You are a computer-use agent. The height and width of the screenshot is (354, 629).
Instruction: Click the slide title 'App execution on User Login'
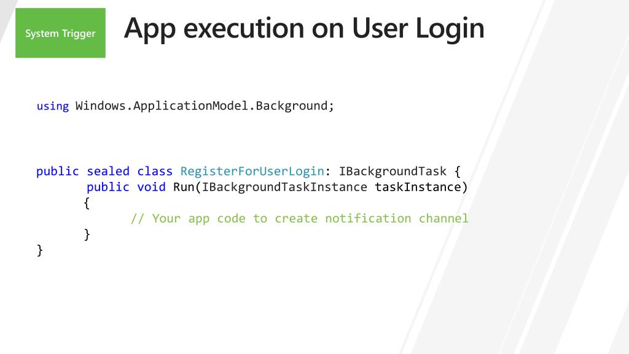click(304, 29)
